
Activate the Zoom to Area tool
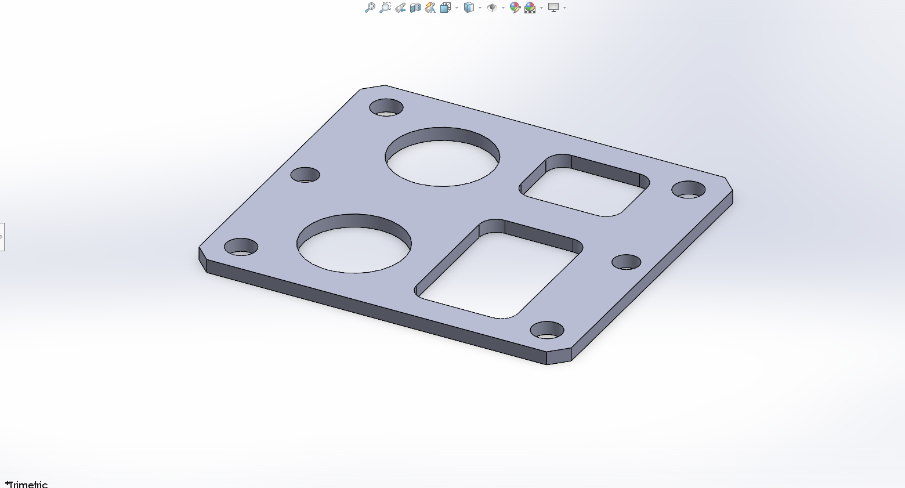(385, 8)
